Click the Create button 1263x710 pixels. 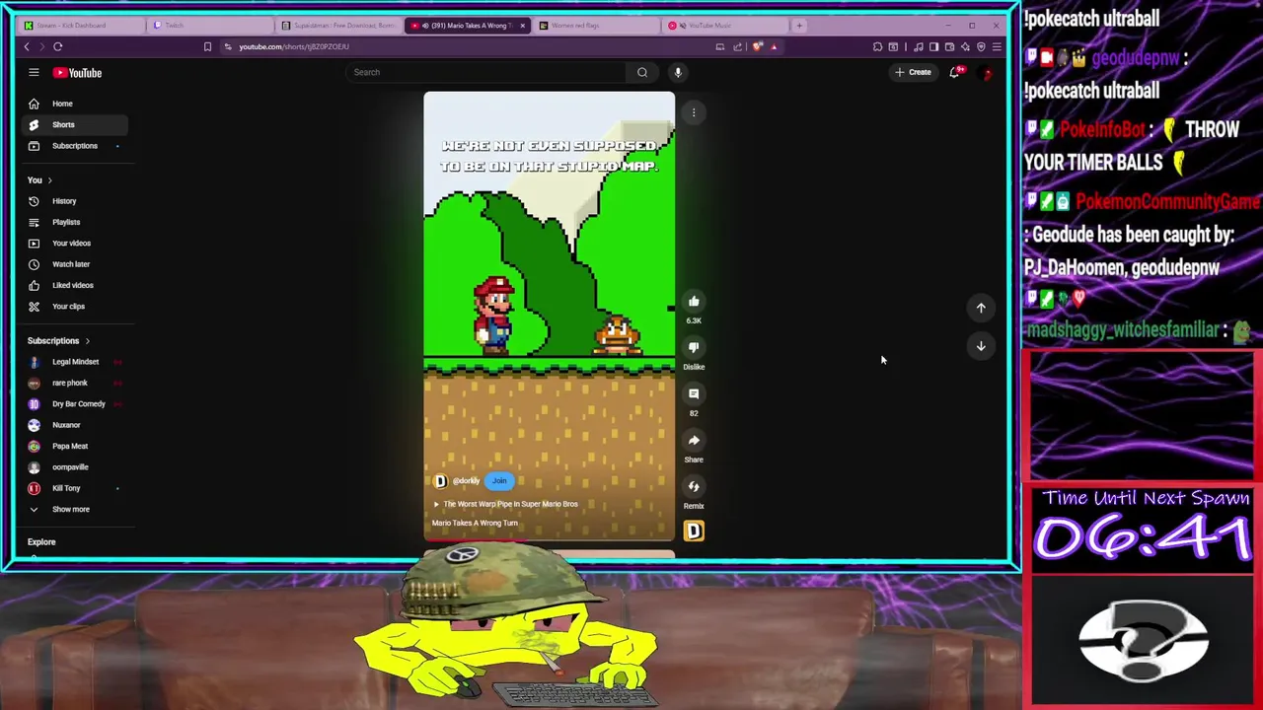click(x=913, y=72)
